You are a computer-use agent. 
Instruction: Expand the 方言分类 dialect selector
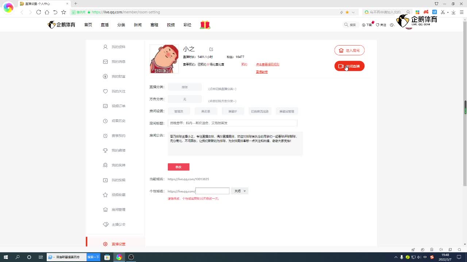point(185,99)
